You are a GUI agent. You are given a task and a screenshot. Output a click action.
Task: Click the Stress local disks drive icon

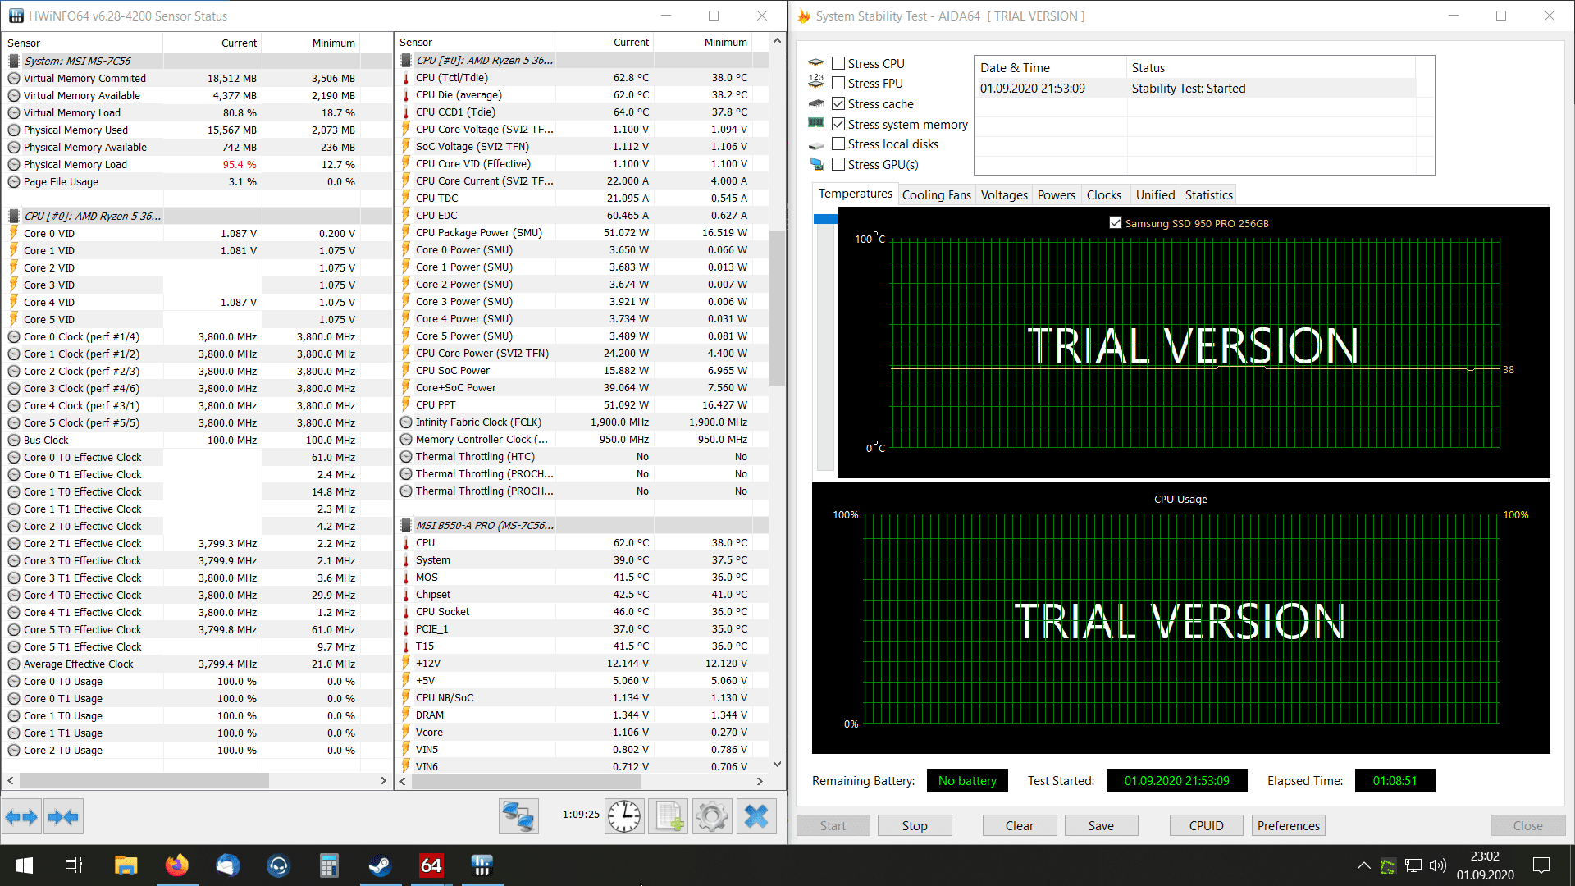pos(815,145)
